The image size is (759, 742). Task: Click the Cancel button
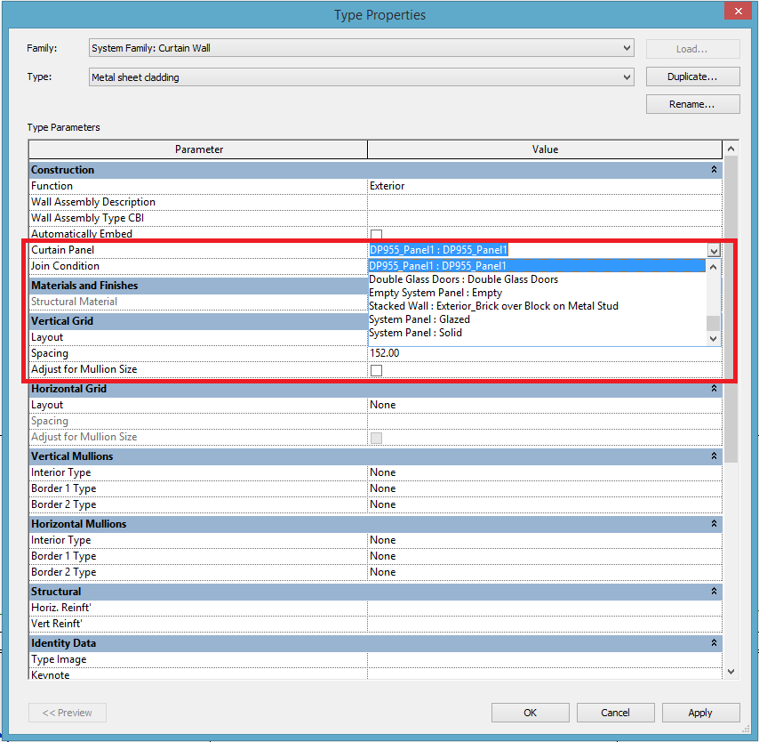point(615,713)
